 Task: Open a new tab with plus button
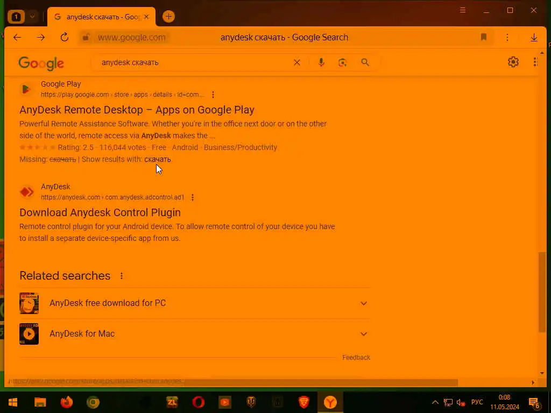coord(168,17)
